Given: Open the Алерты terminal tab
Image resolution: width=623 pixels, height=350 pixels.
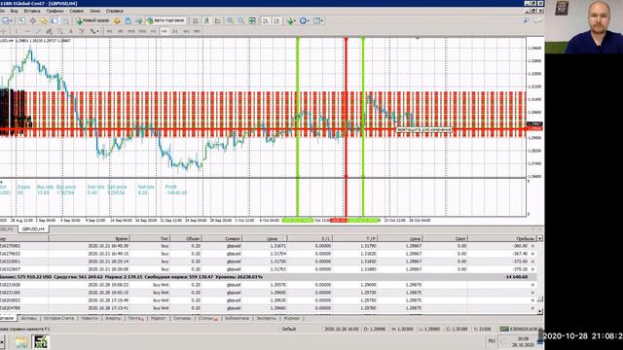Looking at the screenshot, I should [x=113, y=318].
